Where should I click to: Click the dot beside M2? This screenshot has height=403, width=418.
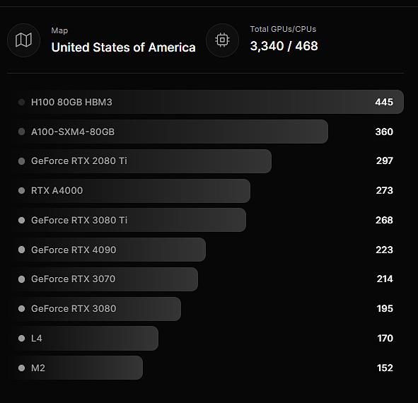coord(22,368)
